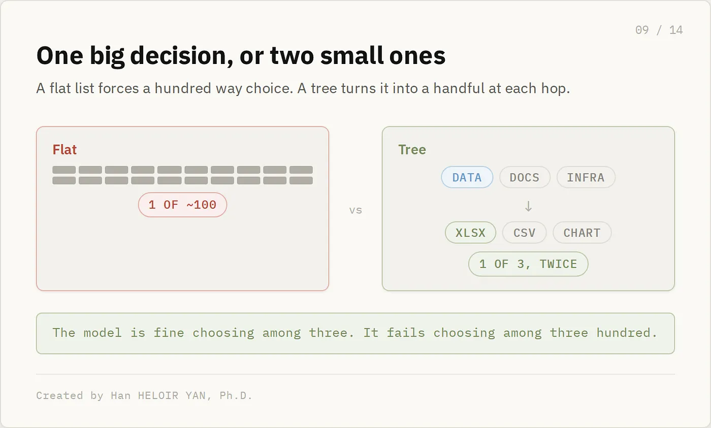Screen dimensions: 711x428
Task: Click the 'Flat' panel heading
Action: [x=64, y=150]
